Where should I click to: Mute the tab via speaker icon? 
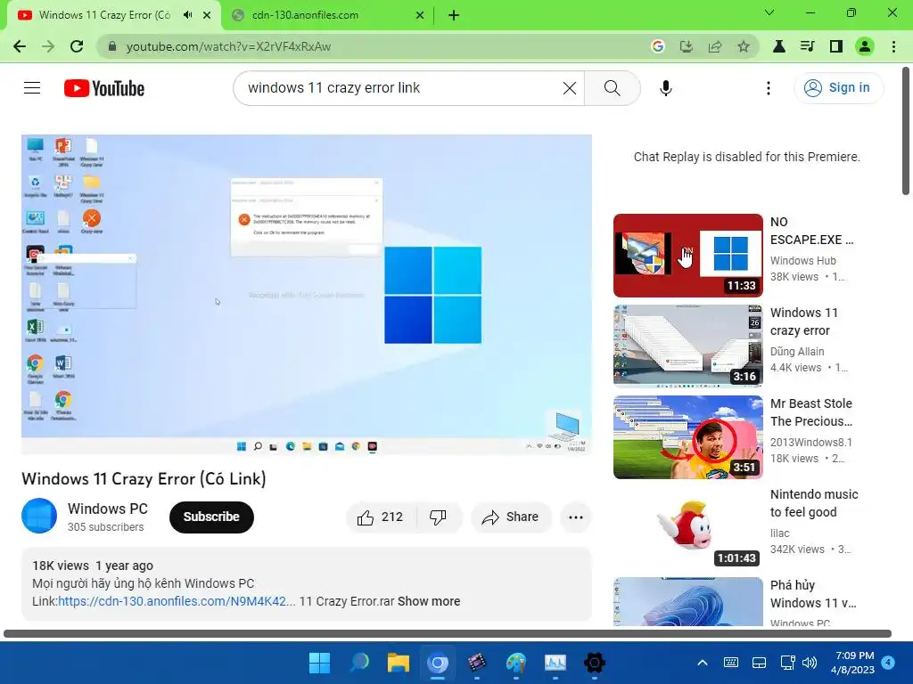(x=187, y=15)
